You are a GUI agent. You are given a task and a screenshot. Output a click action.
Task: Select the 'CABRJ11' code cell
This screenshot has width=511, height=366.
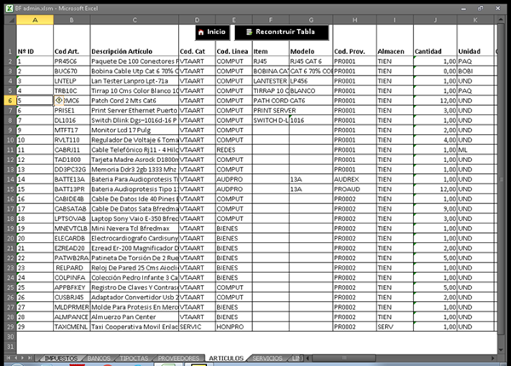point(72,149)
